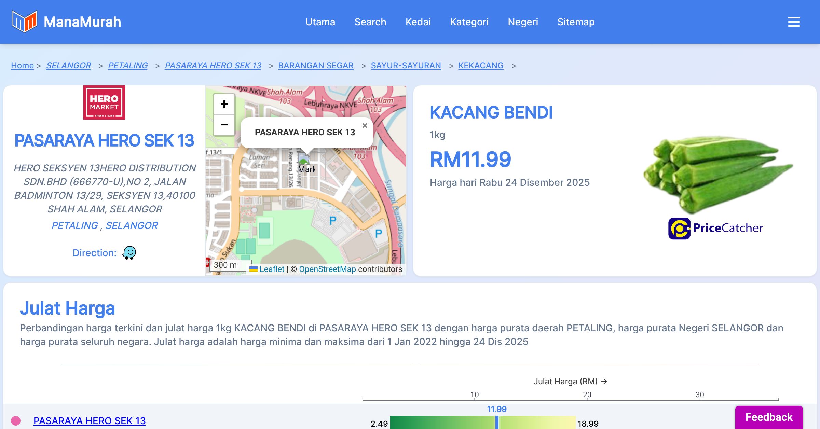This screenshot has width=820, height=429.
Task: Click the ManaMurah logo icon
Action: (x=24, y=22)
